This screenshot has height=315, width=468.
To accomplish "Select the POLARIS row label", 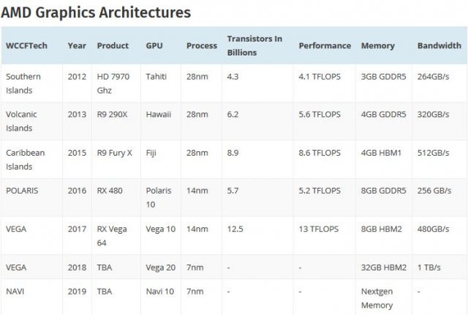I will pyautogui.click(x=23, y=191).
